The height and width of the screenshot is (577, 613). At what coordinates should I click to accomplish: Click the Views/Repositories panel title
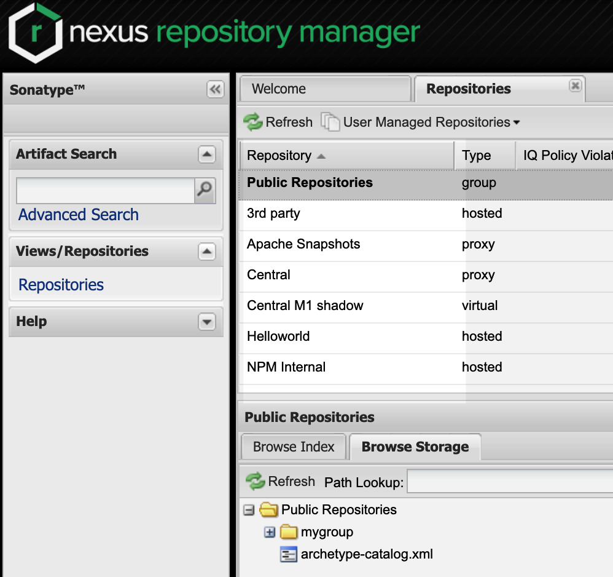tap(82, 251)
